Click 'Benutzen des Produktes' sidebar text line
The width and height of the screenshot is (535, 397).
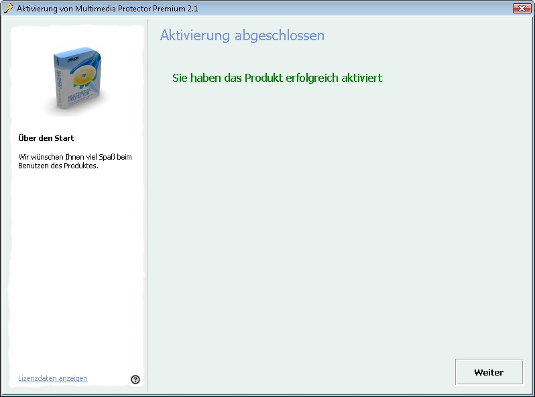click(x=58, y=166)
